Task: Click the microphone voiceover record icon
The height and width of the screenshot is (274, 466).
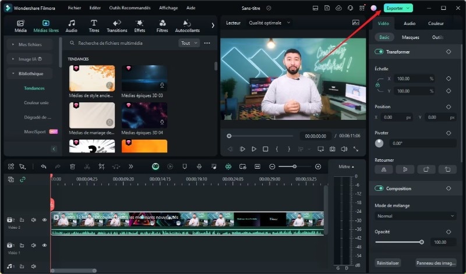Action: click(199, 166)
